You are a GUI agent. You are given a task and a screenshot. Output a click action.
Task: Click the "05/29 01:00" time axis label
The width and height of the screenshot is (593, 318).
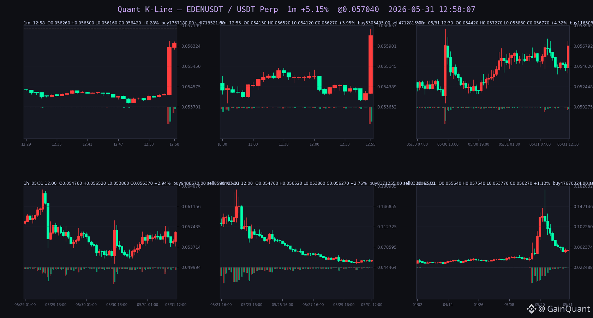click(25, 305)
